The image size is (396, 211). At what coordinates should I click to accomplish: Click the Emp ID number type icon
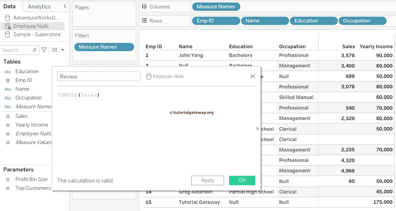coord(8,80)
